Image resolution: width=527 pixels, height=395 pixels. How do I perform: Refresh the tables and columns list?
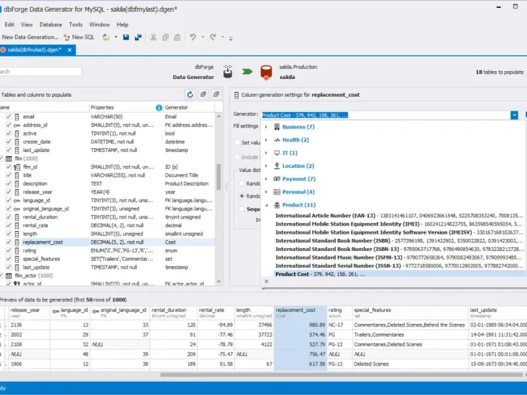point(190,95)
